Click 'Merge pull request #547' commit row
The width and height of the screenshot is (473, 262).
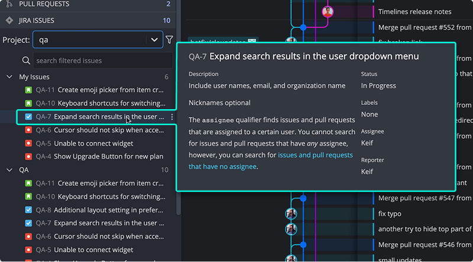coord(425,198)
